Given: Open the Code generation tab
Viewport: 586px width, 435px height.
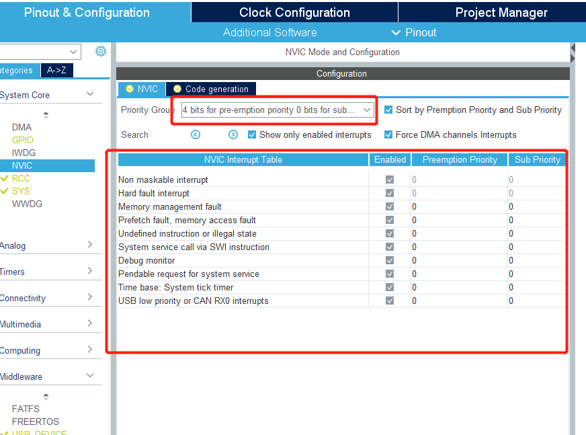Looking at the screenshot, I should pos(211,89).
